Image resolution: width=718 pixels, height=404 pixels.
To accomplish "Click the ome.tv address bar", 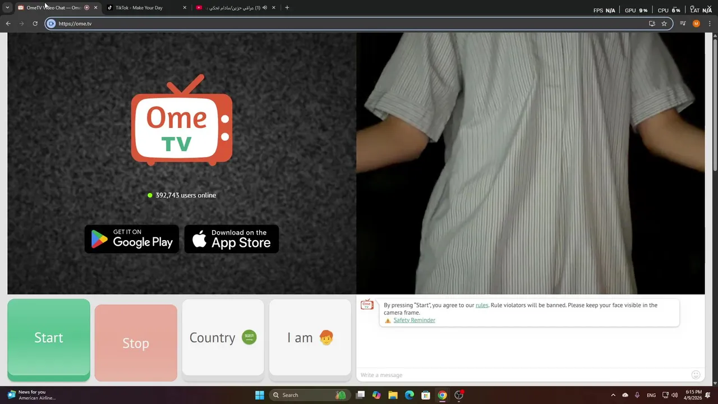I will (359, 24).
